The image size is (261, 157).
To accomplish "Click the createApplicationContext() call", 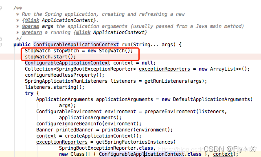I will click(103, 136).
